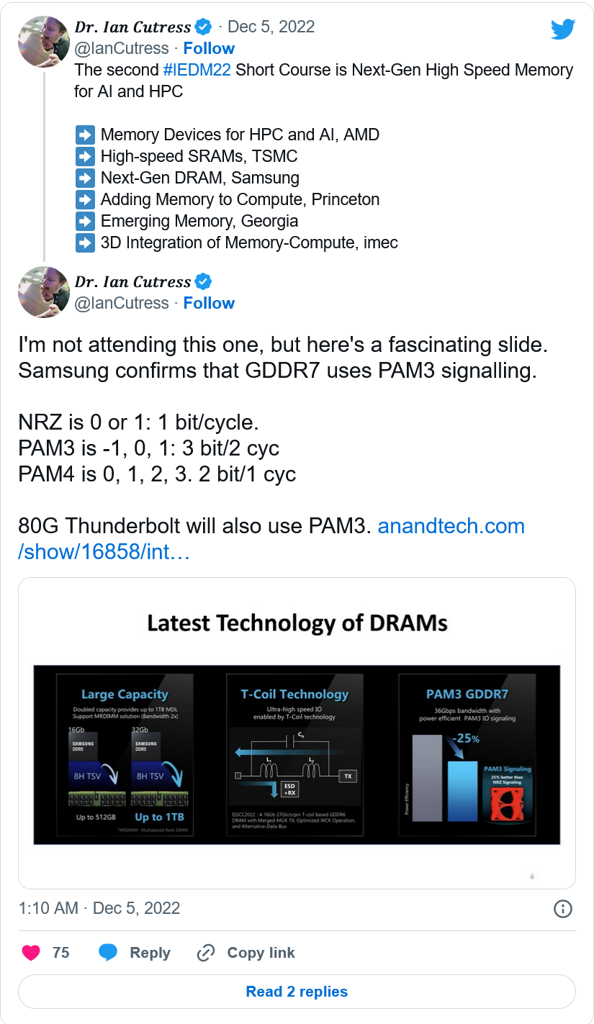This screenshot has width=594, height=1024.
Task: Open the second profile avatar
Action: [44, 292]
